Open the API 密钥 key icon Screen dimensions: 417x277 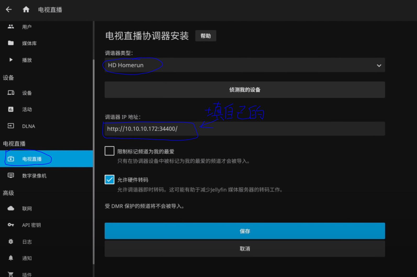pyautogui.click(x=11, y=225)
